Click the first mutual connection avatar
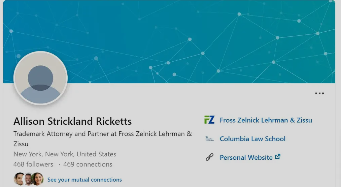The width and height of the screenshot is (341, 187). (19, 179)
